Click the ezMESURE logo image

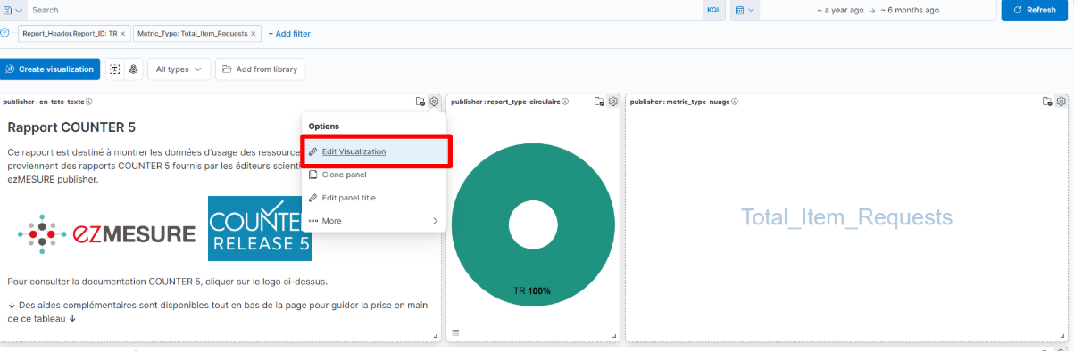(x=106, y=233)
